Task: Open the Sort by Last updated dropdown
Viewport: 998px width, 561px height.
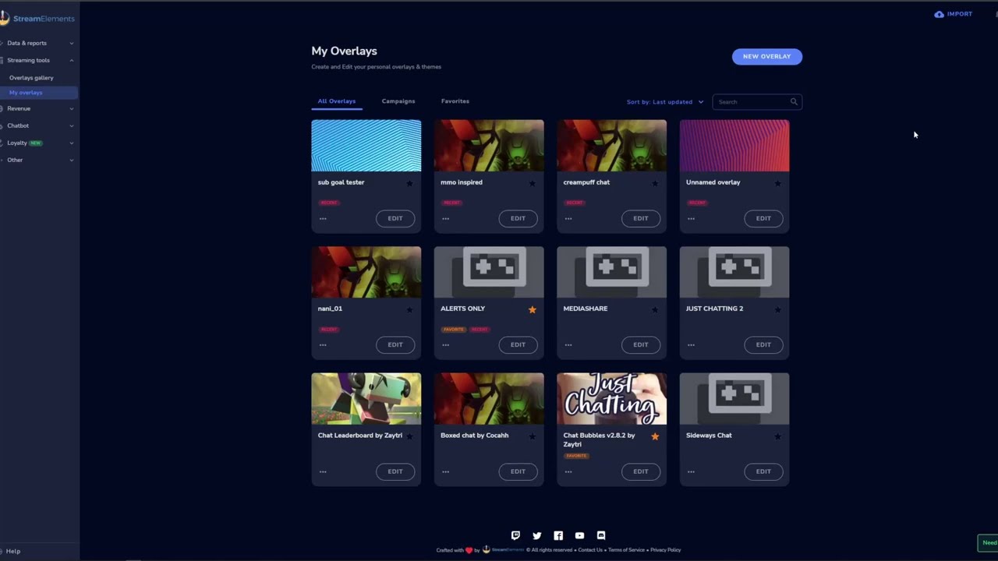Action: pos(665,102)
